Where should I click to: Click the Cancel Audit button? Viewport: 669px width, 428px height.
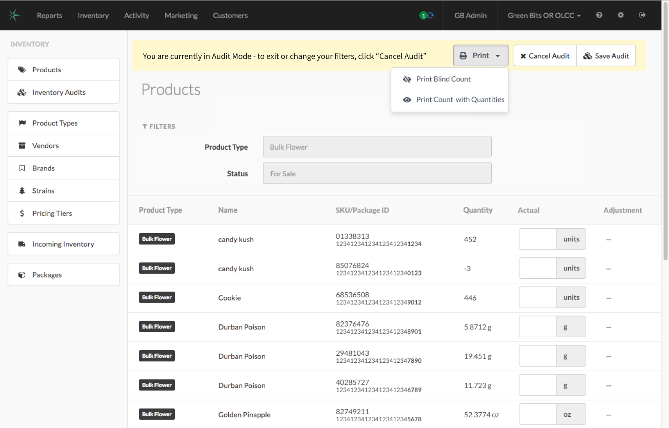pos(545,56)
